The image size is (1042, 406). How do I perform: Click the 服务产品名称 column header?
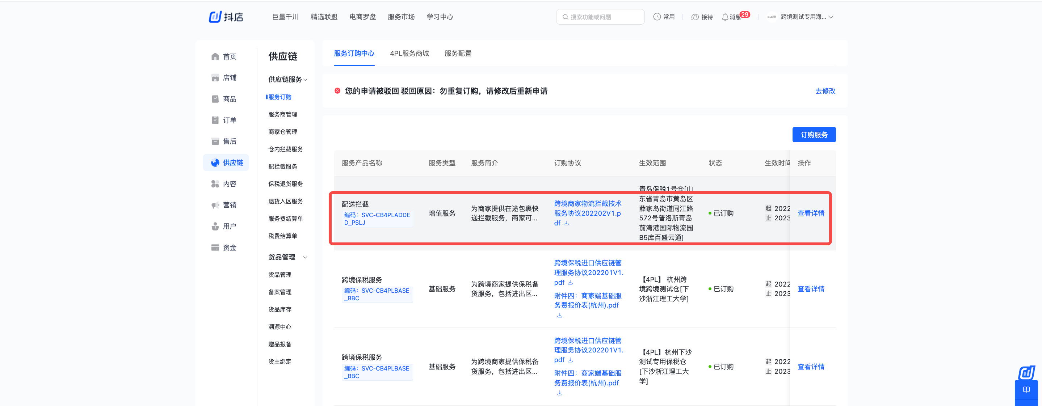pos(362,163)
